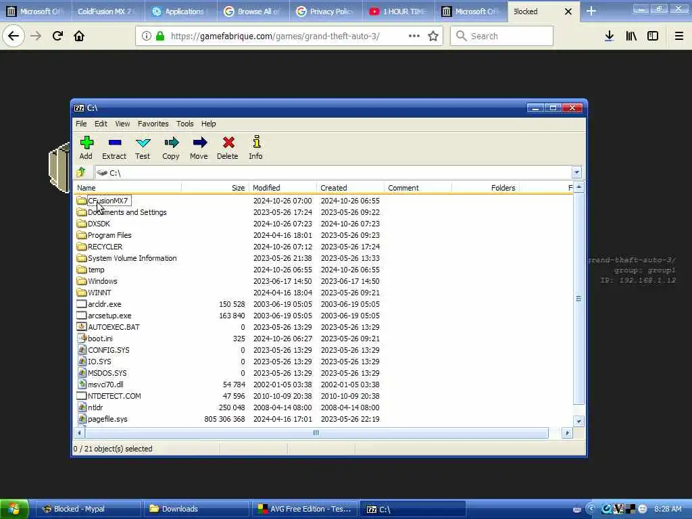Image resolution: width=692 pixels, height=519 pixels.
Task: Click the horizontal scrollbar right arrow
Action: point(568,433)
